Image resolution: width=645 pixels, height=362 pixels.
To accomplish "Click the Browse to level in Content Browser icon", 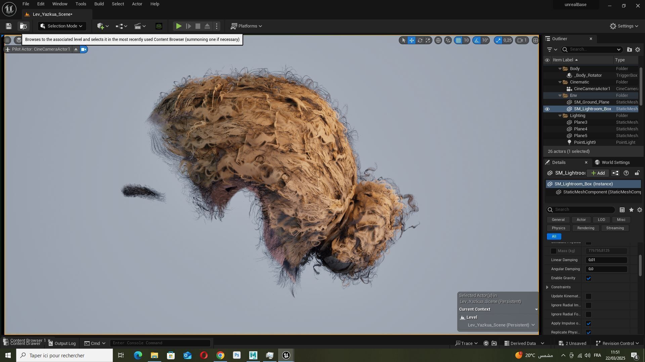I will [x=23, y=26].
